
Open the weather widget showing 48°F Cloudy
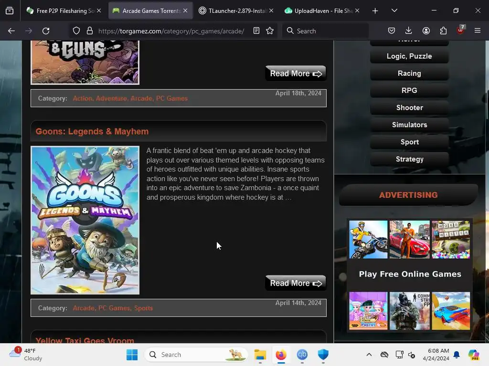point(26,355)
